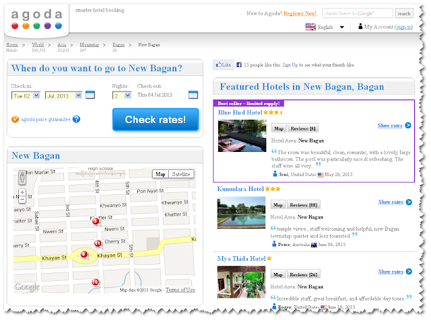431x320 pixels.
Task: Select map marker on Khayae St roundabout
Action: 84,254
